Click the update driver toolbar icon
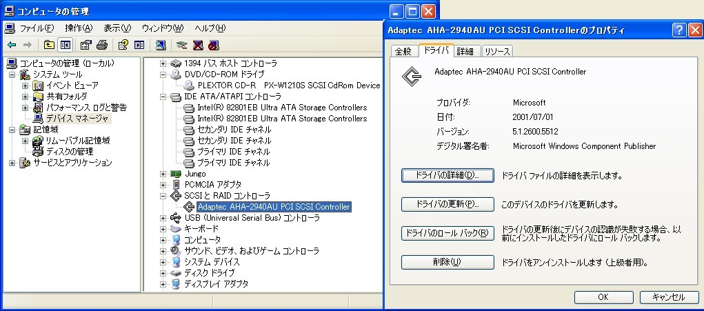 [181, 45]
